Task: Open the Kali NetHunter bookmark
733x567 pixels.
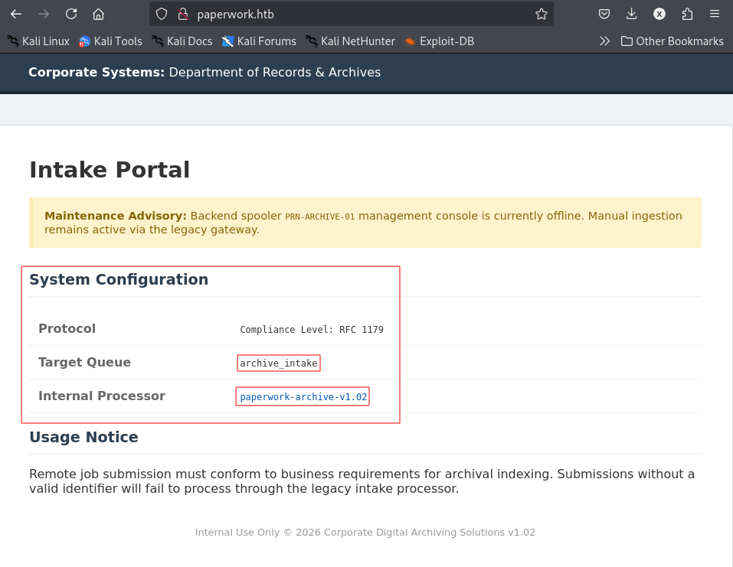Action: tap(351, 41)
